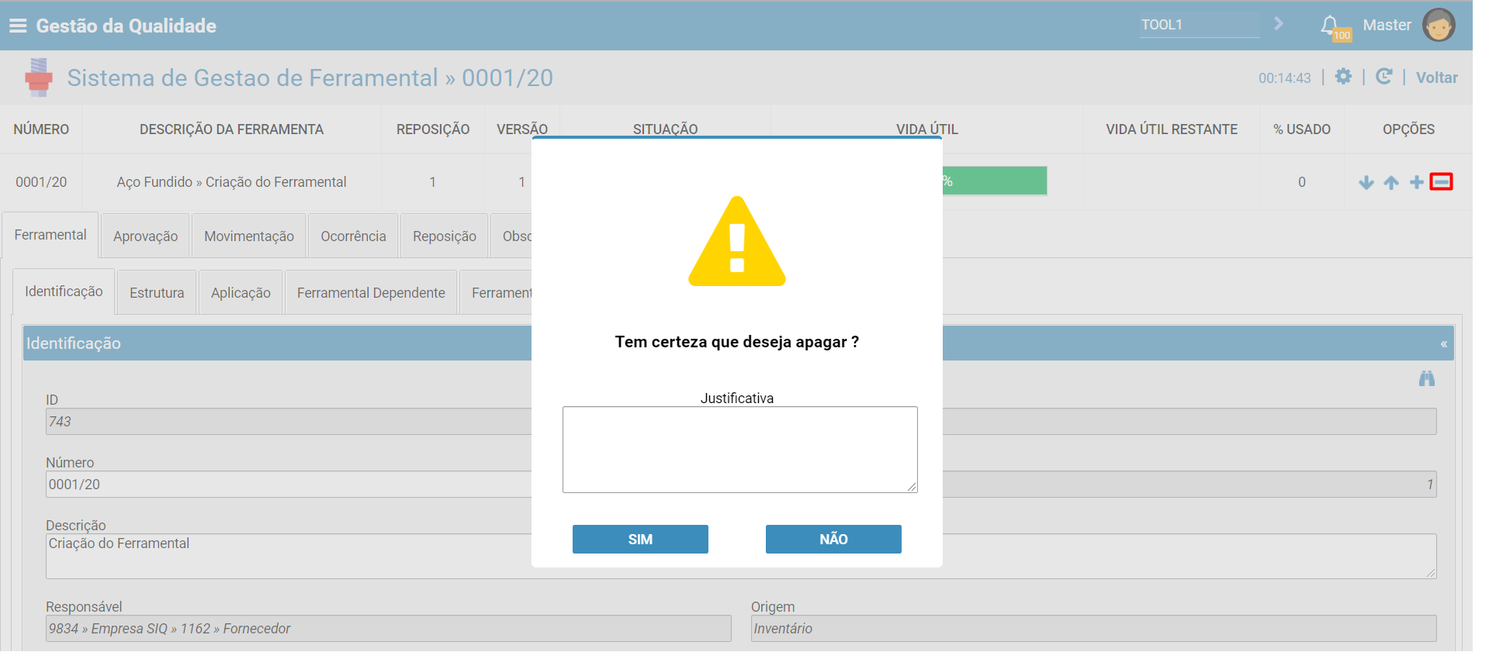This screenshot has height=652, width=1489.
Task: Click the 0001/20 row number cell
Action: (41, 182)
